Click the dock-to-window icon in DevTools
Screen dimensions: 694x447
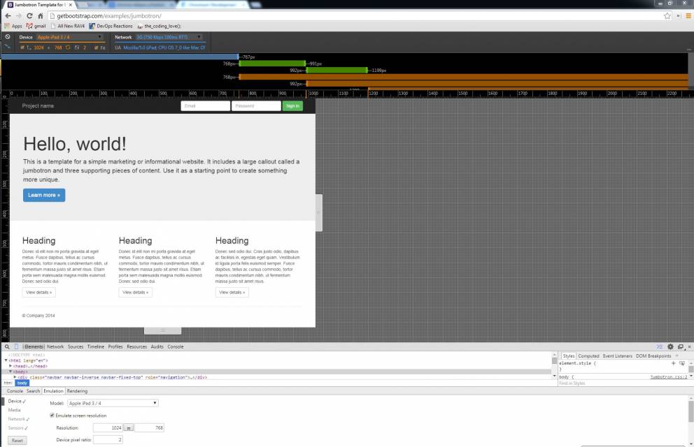click(680, 346)
